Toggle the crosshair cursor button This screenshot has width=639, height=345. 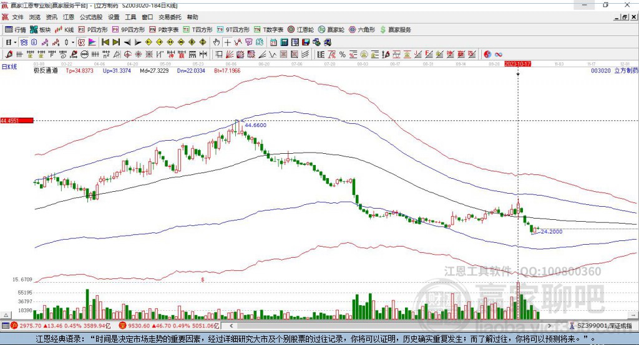tap(227, 42)
